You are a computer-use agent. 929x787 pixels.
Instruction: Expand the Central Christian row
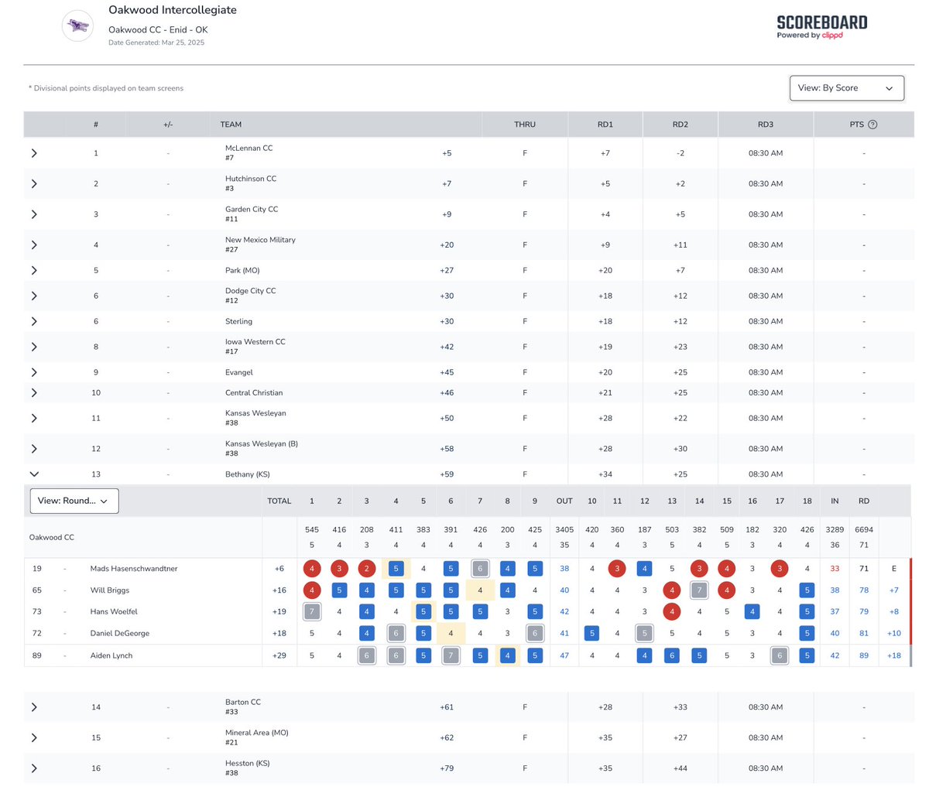(34, 392)
